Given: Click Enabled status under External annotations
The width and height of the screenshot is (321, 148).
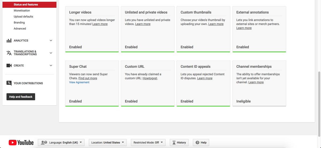Looking at the screenshot, I should [243, 47].
